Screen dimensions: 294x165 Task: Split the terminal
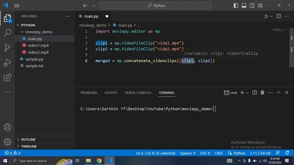point(254,93)
